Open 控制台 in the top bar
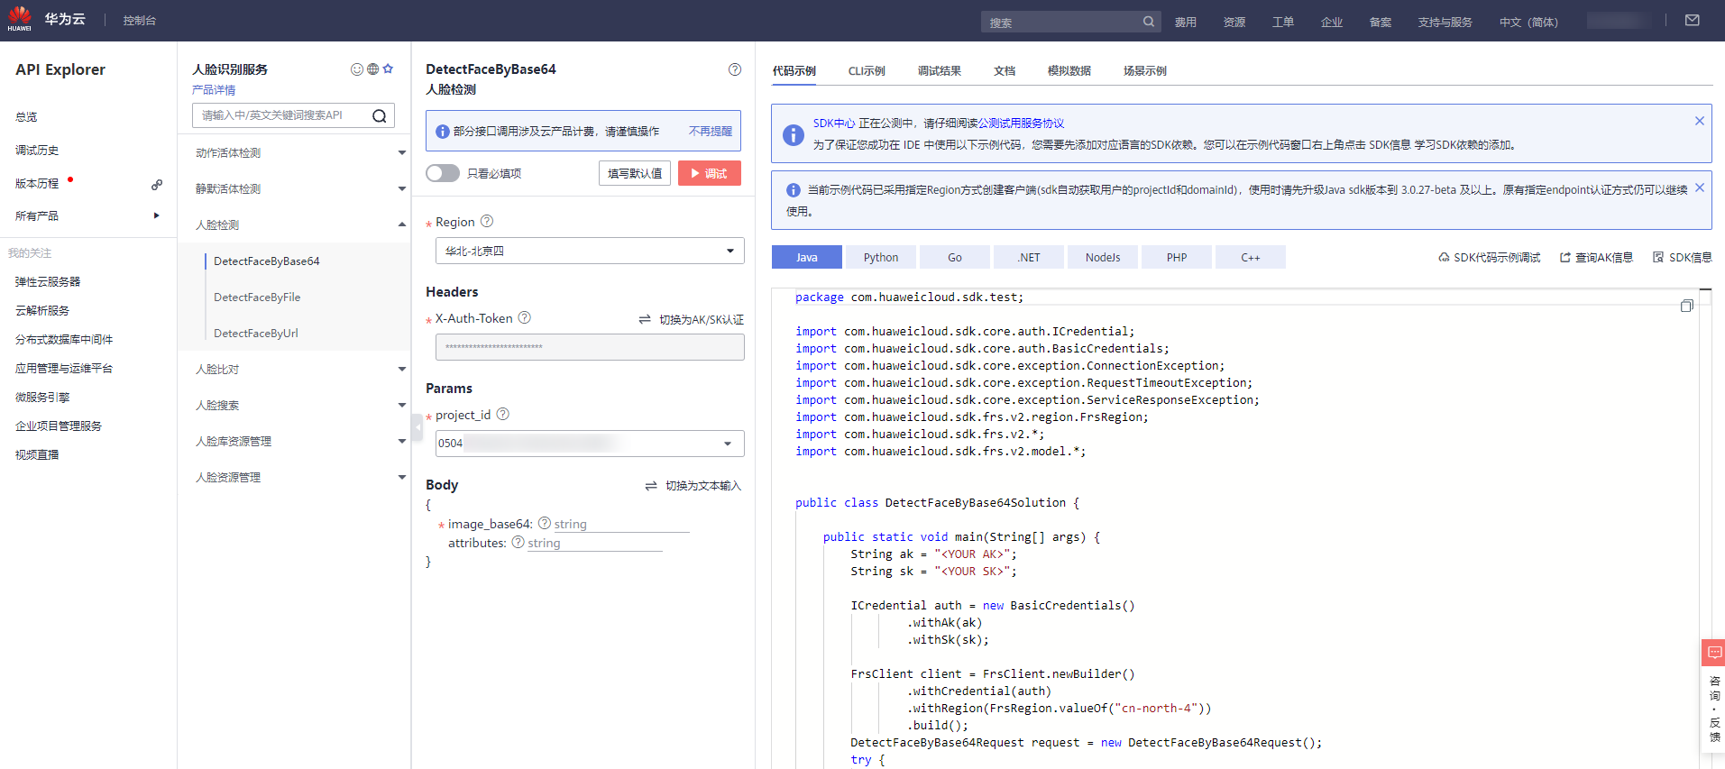Image resolution: width=1725 pixels, height=769 pixels. tap(140, 20)
